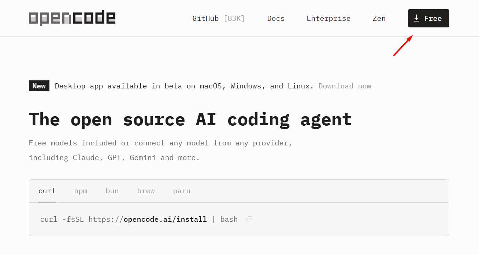
Task: Click the opencode.ai/install link text
Action: (x=165, y=219)
